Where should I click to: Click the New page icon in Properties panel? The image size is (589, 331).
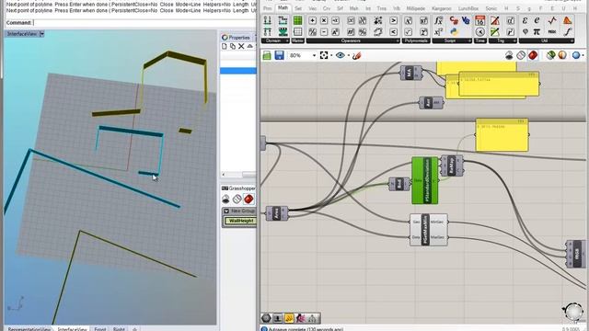tap(225, 47)
